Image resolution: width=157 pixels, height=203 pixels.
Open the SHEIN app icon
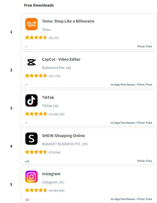31,139
